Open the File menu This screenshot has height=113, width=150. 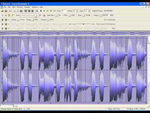5,7
